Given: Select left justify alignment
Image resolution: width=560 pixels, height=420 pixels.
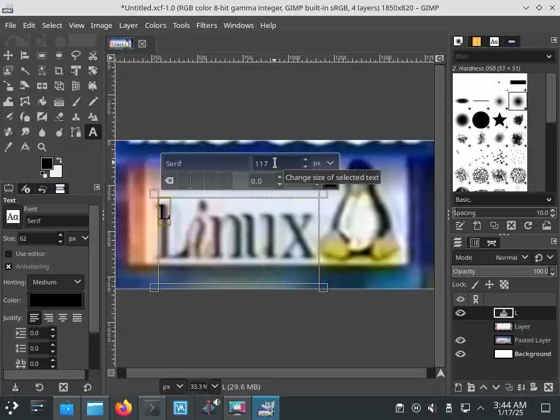Looking at the screenshot, I should 34,318.
